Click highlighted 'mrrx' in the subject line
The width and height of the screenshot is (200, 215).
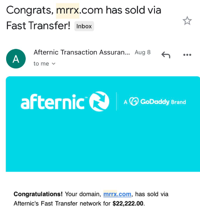tap(68, 10)
